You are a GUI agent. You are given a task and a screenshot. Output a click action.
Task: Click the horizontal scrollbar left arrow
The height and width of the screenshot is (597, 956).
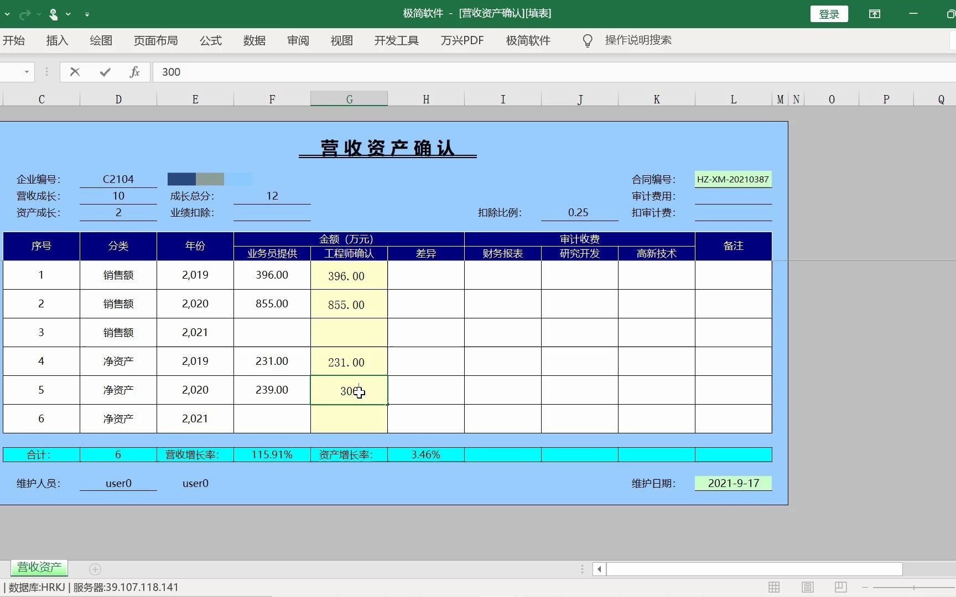[599, 569]
